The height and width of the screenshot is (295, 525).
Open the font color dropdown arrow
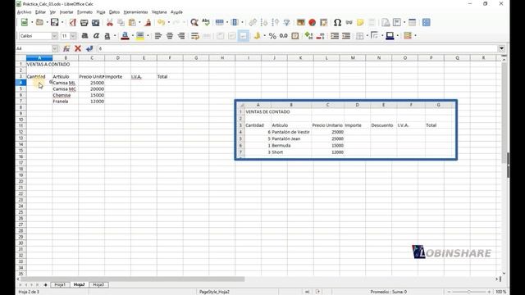tap(133, 36)
